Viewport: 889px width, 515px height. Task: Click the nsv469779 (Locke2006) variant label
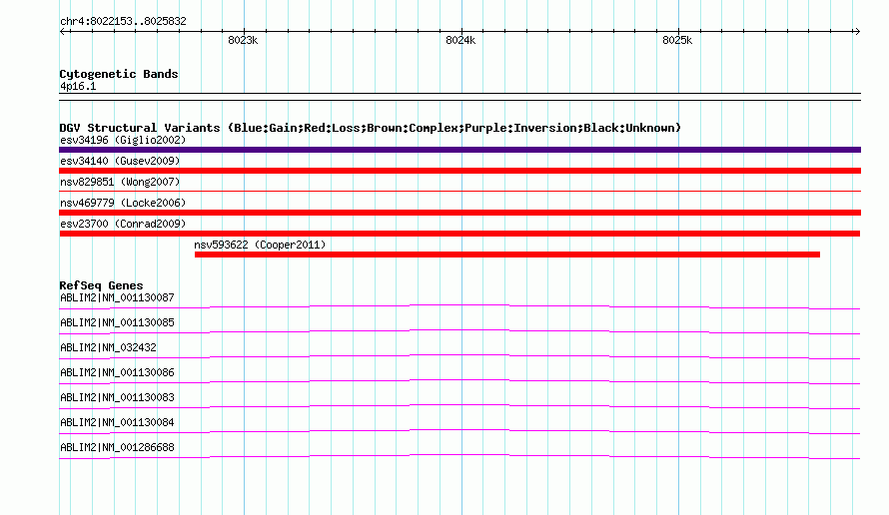pyautogui.click(x=123, y=203)
